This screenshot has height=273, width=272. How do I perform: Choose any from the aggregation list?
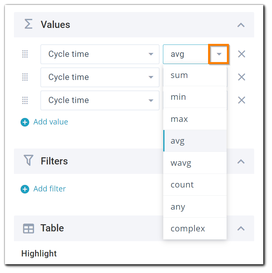195,207
